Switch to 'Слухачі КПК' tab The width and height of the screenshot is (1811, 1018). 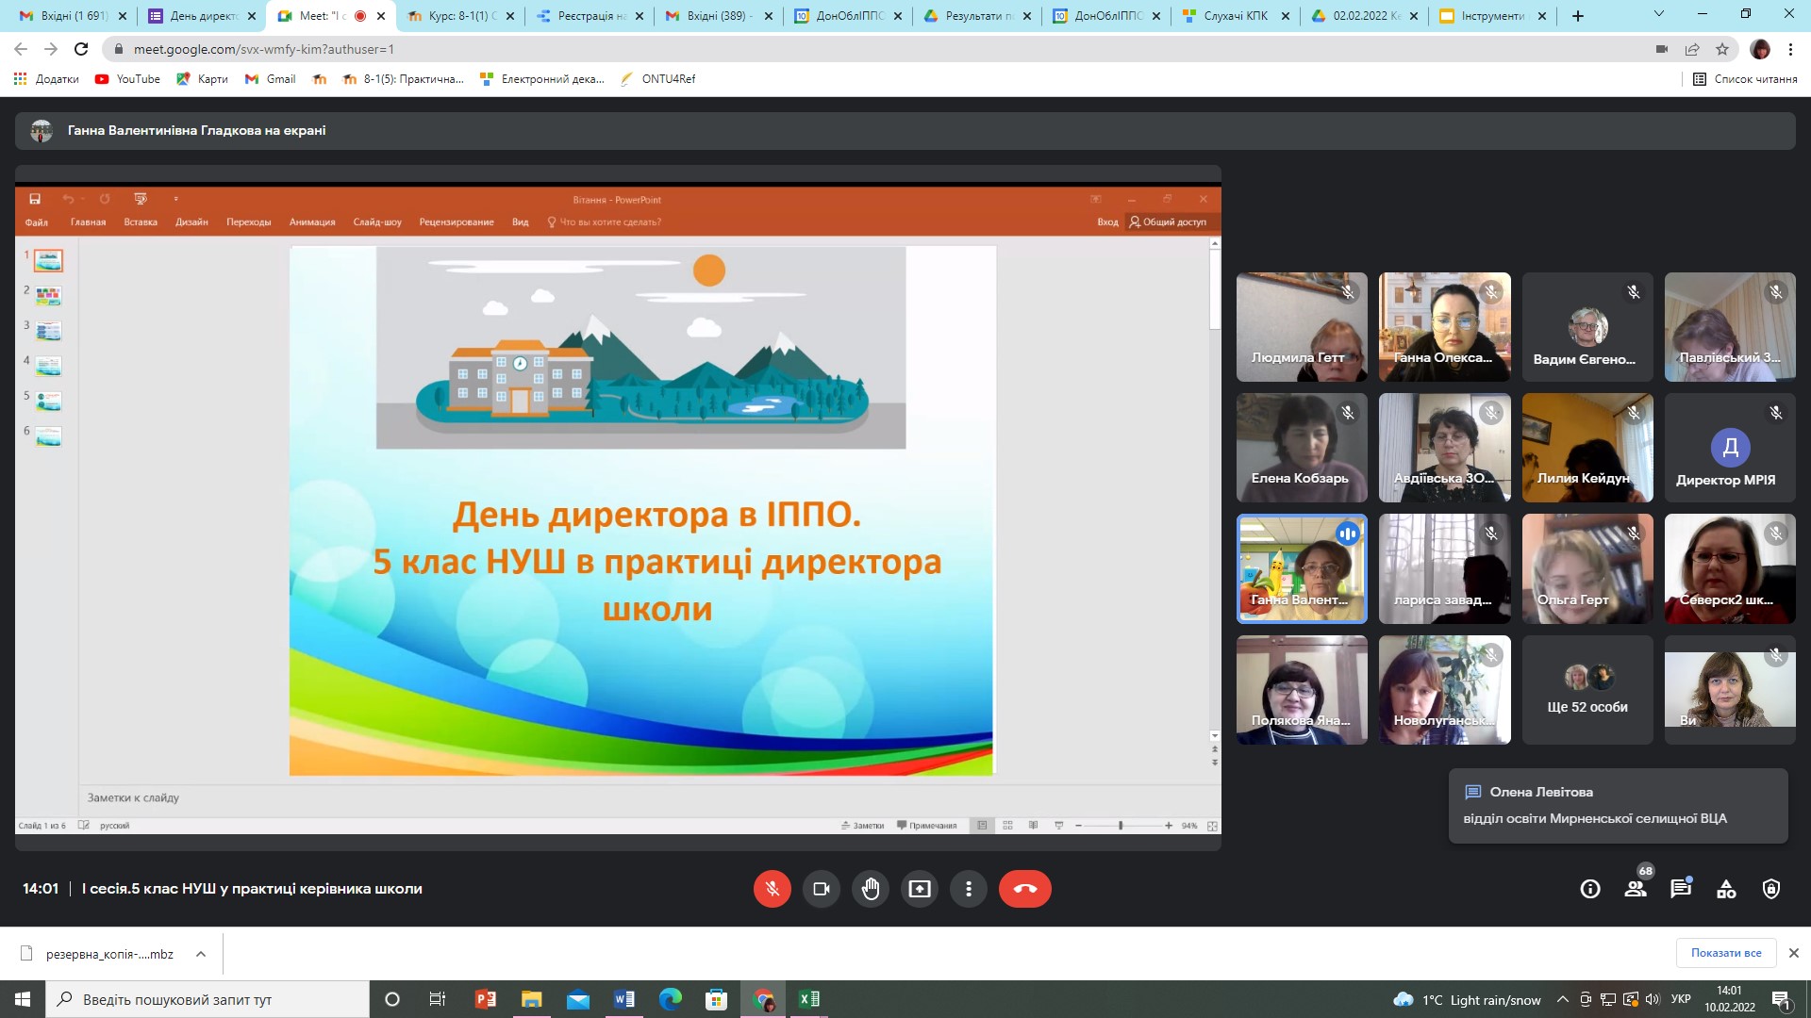point(1237,16)
